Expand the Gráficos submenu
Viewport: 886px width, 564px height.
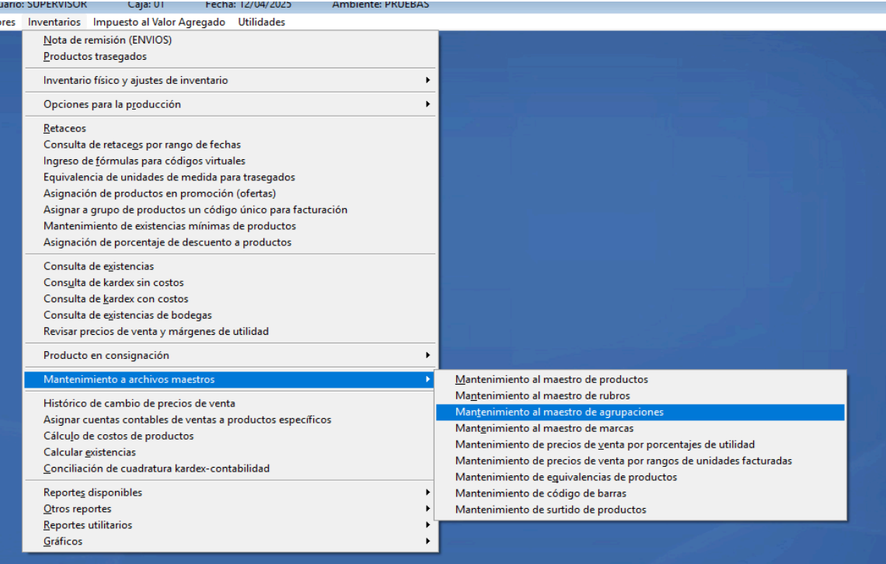62,541
